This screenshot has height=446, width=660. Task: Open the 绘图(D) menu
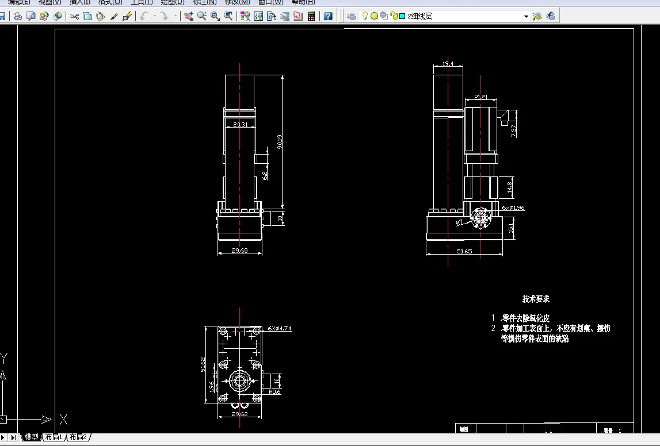tap(173, 2)
